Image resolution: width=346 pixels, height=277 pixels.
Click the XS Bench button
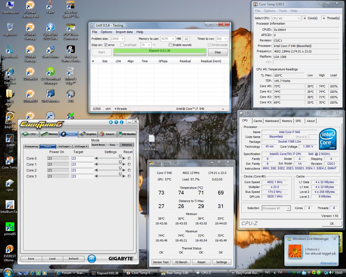pyautogui.click(x=181, y=262)
